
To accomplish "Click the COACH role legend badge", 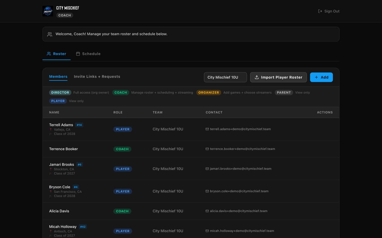I will [x=121, y=92].
